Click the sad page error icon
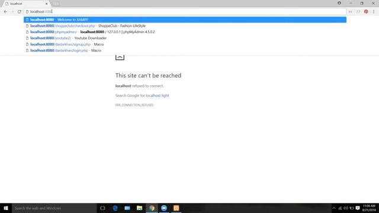This screenshot has height=213, width=379. [120, 57]
